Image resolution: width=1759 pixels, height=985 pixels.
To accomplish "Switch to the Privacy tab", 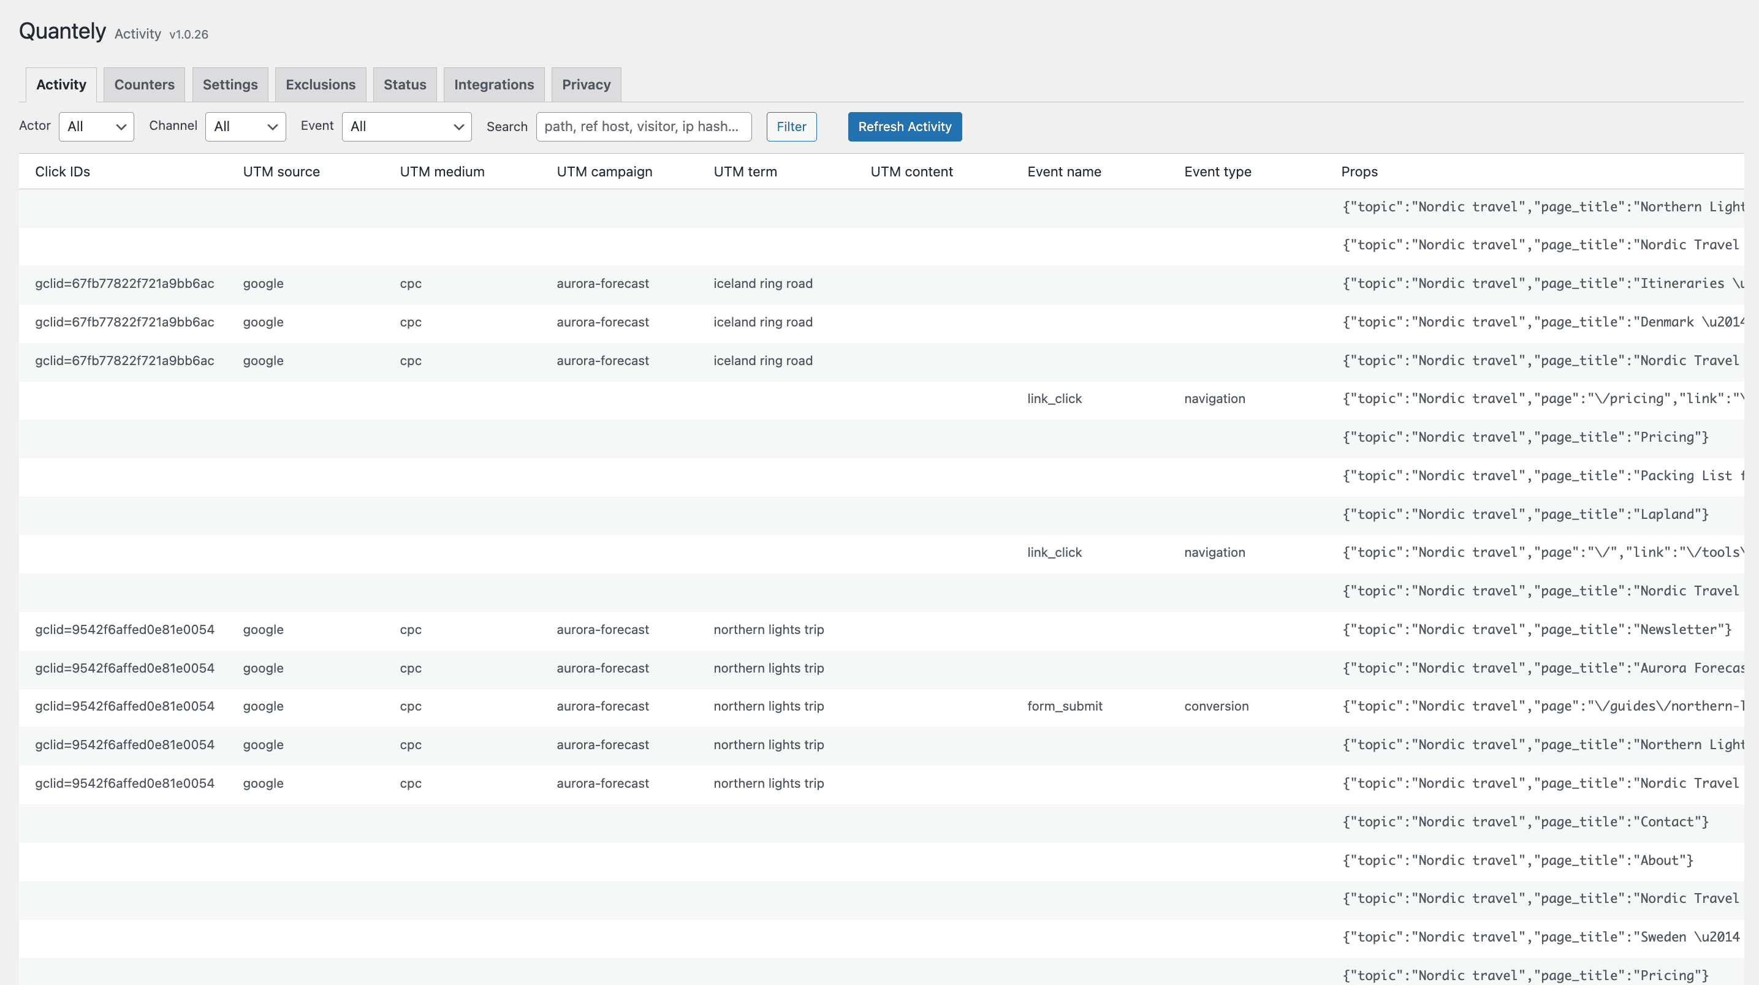I will coord(586,85).
